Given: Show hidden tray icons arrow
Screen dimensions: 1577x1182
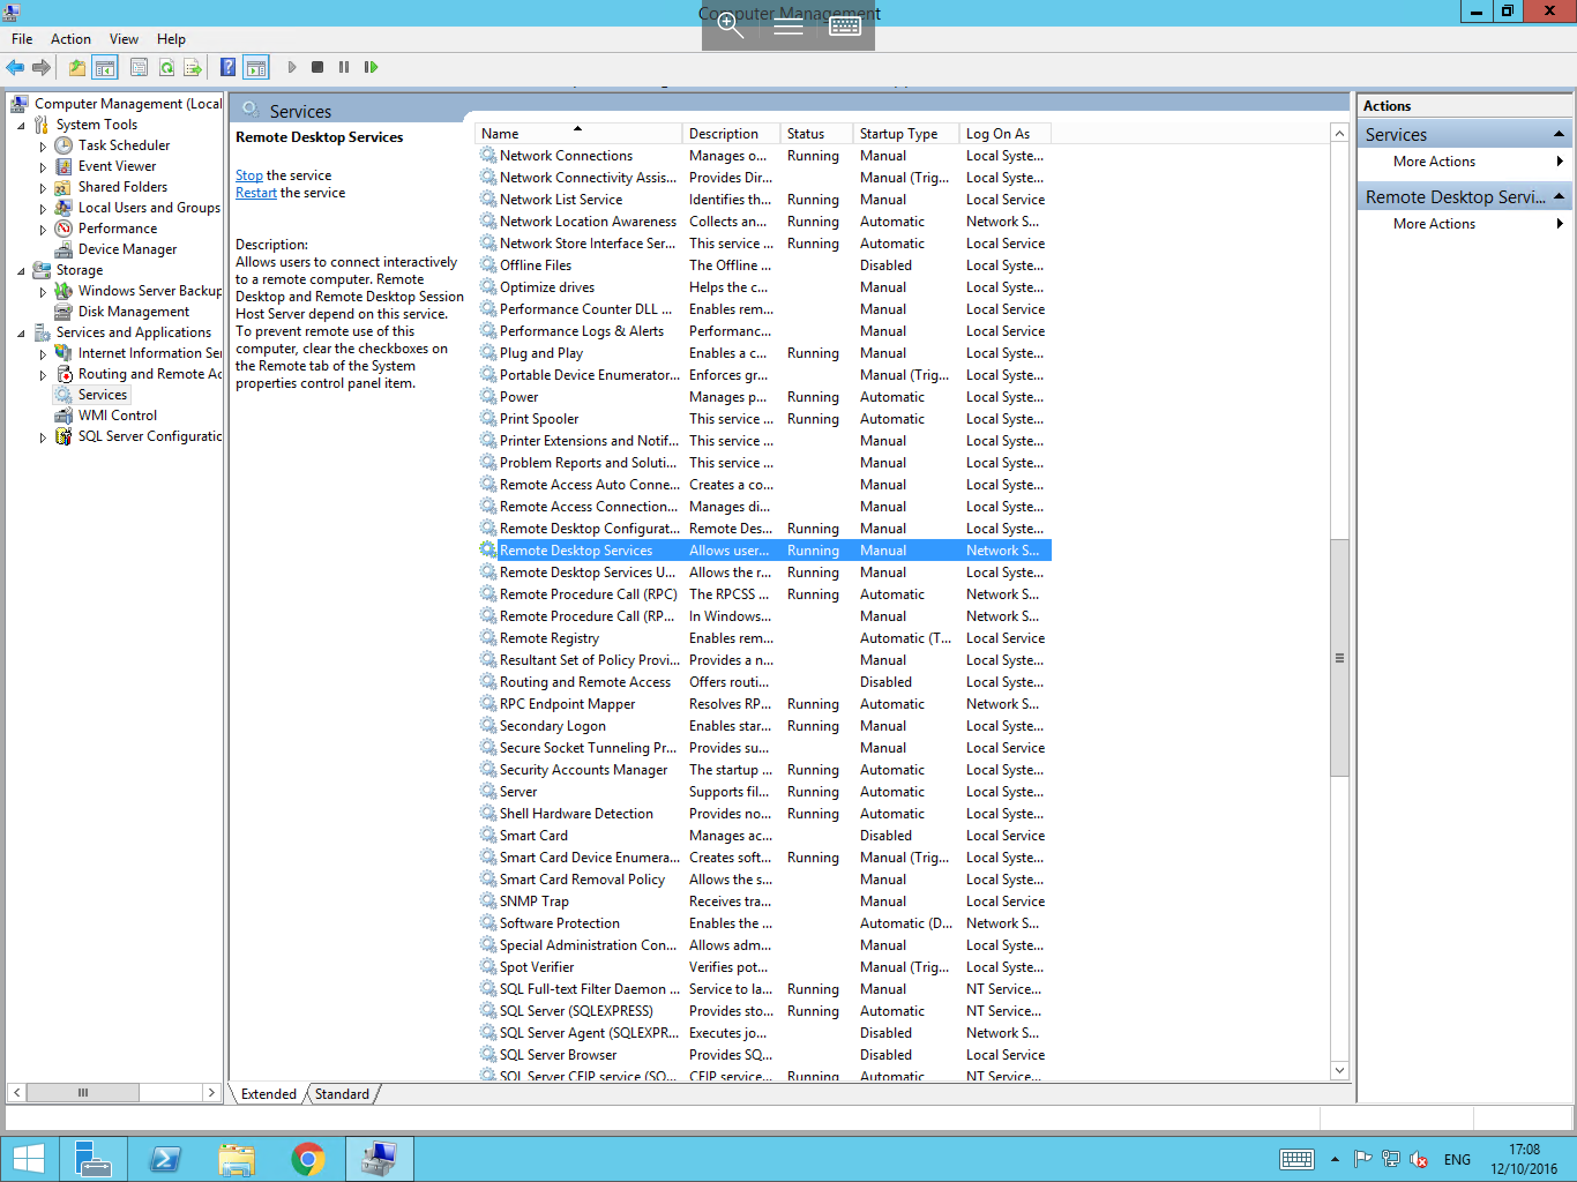Looking at the screenshot, I should point(1335,1159).
